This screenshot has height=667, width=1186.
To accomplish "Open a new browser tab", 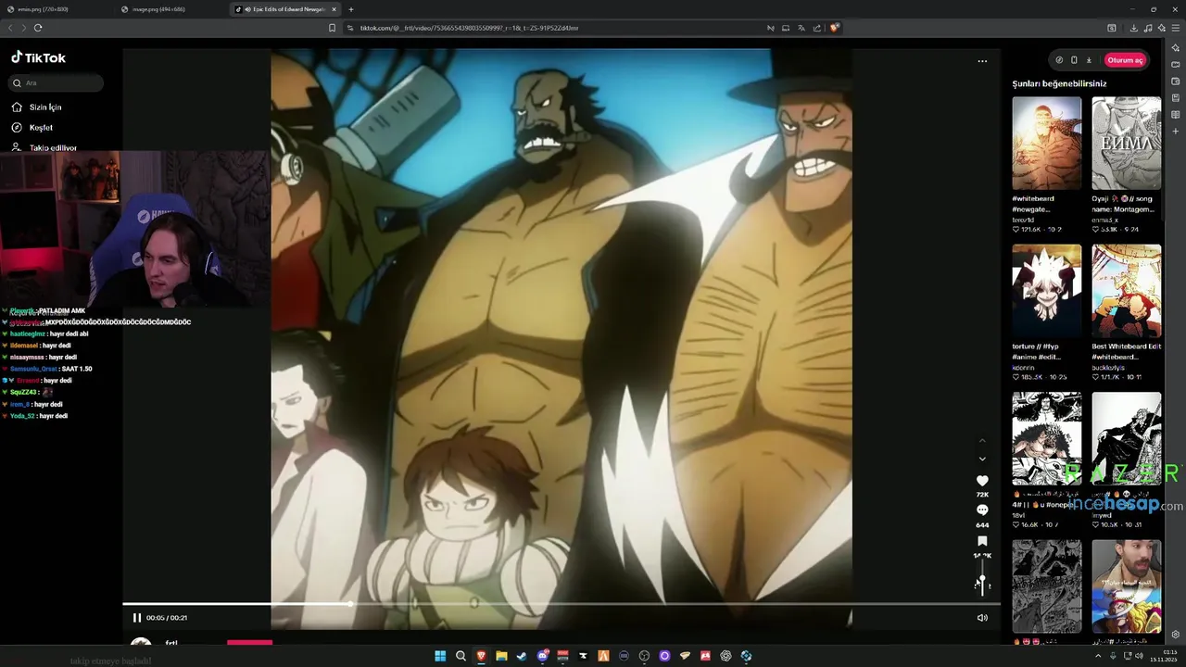I will pos(350,9).
